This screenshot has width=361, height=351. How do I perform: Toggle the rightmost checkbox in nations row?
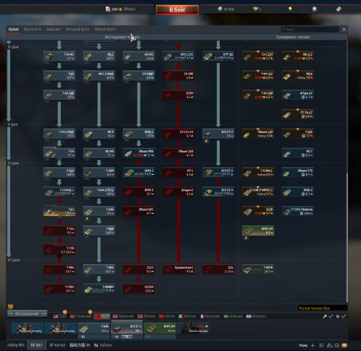343,316
